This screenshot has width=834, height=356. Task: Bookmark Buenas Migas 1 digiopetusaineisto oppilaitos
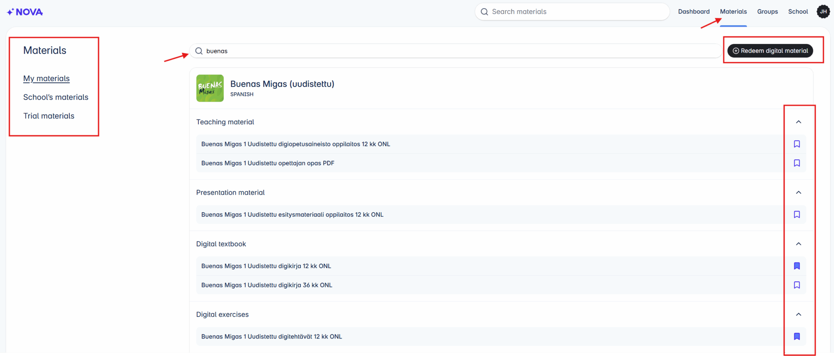click(x=797, y=144)
